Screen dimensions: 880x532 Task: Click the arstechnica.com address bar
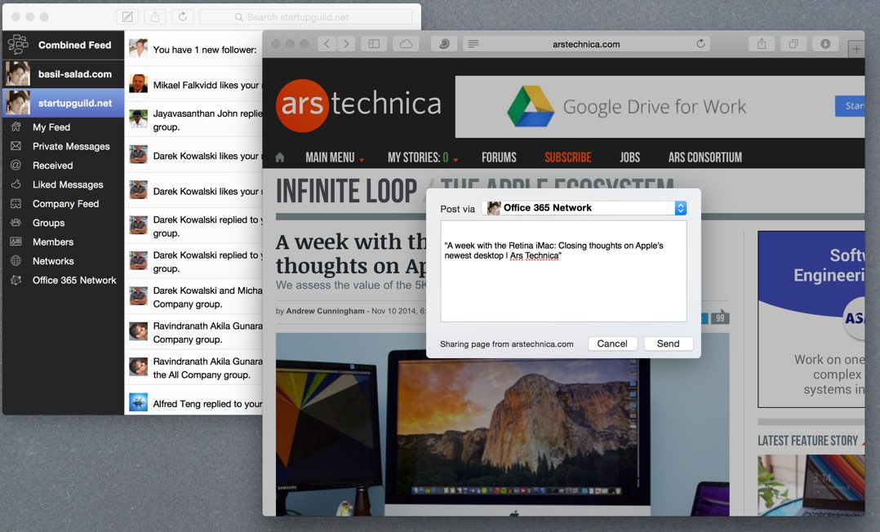(x=586, y=44)
